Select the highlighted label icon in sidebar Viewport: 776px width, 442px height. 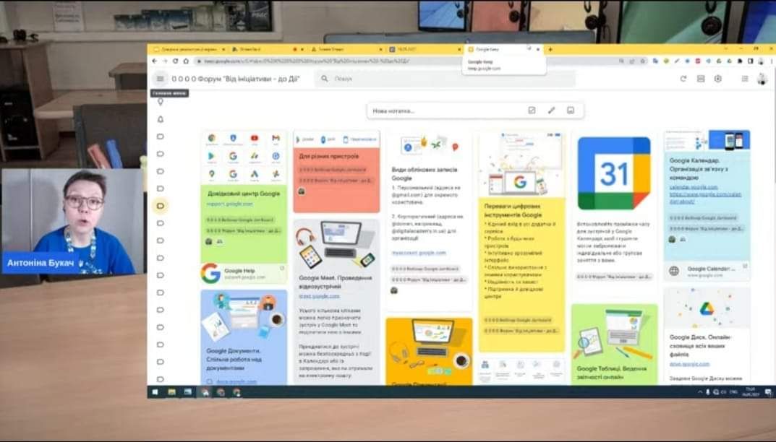160,206
